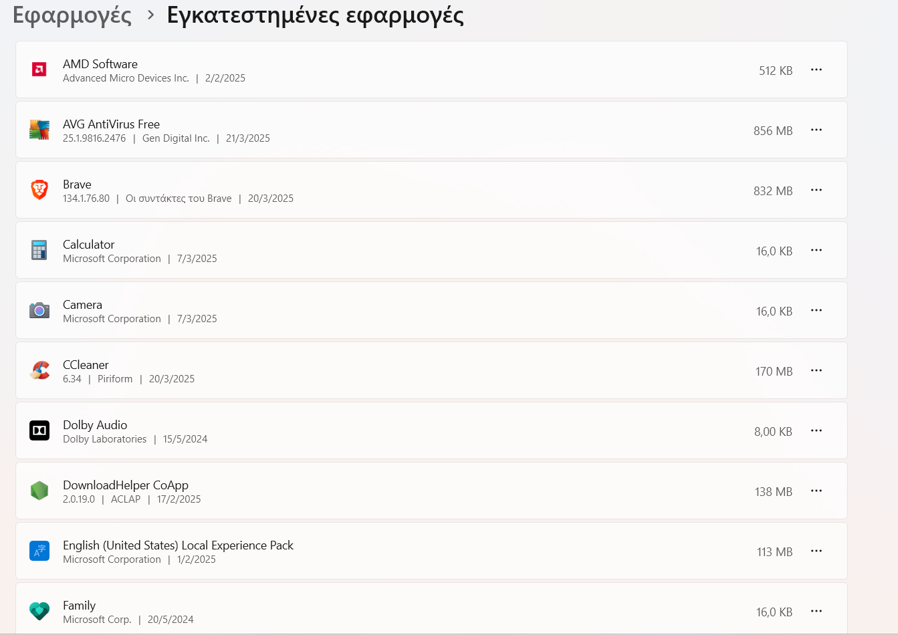Click version 134.1.76.80 text

click(x=86, y=199)
